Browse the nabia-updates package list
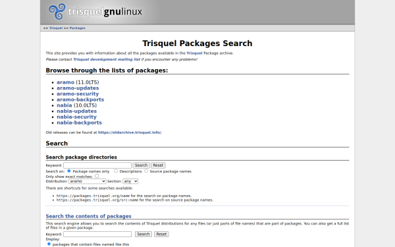The image size is (395, 247). point(76,111)
